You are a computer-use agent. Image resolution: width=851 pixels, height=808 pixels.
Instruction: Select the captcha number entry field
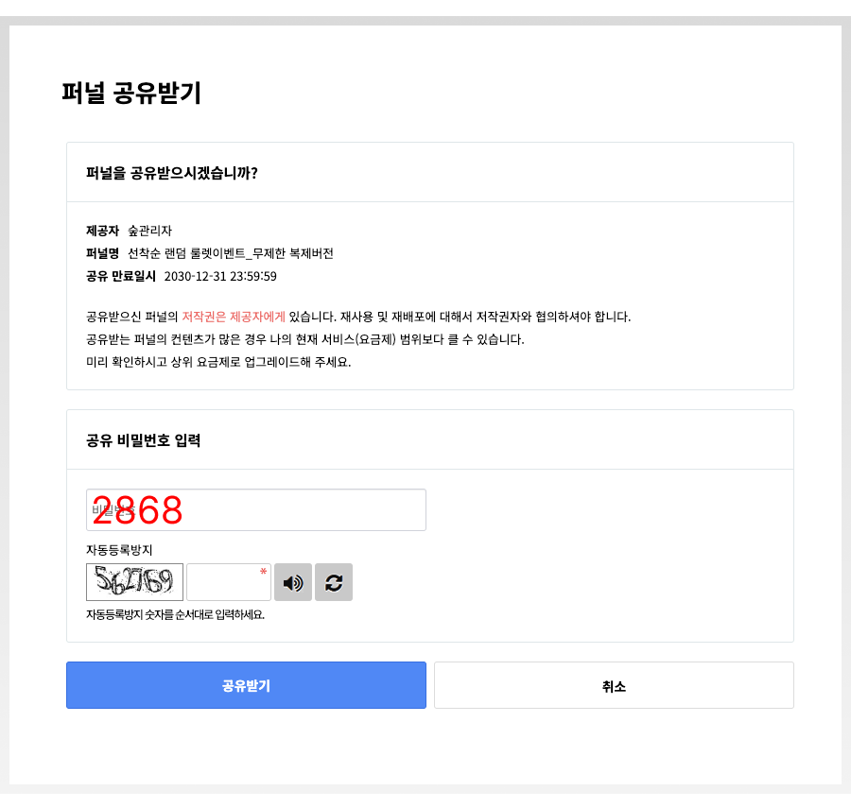click(229, 582)
